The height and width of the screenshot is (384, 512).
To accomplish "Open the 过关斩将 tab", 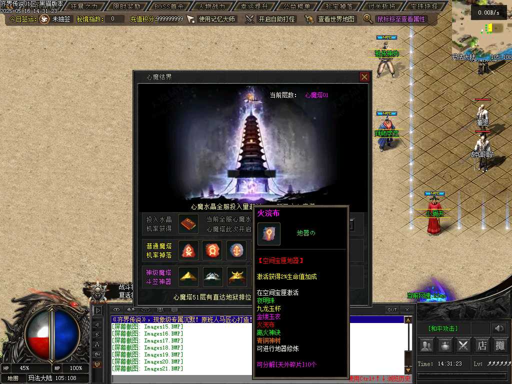I will click(381, 6).
